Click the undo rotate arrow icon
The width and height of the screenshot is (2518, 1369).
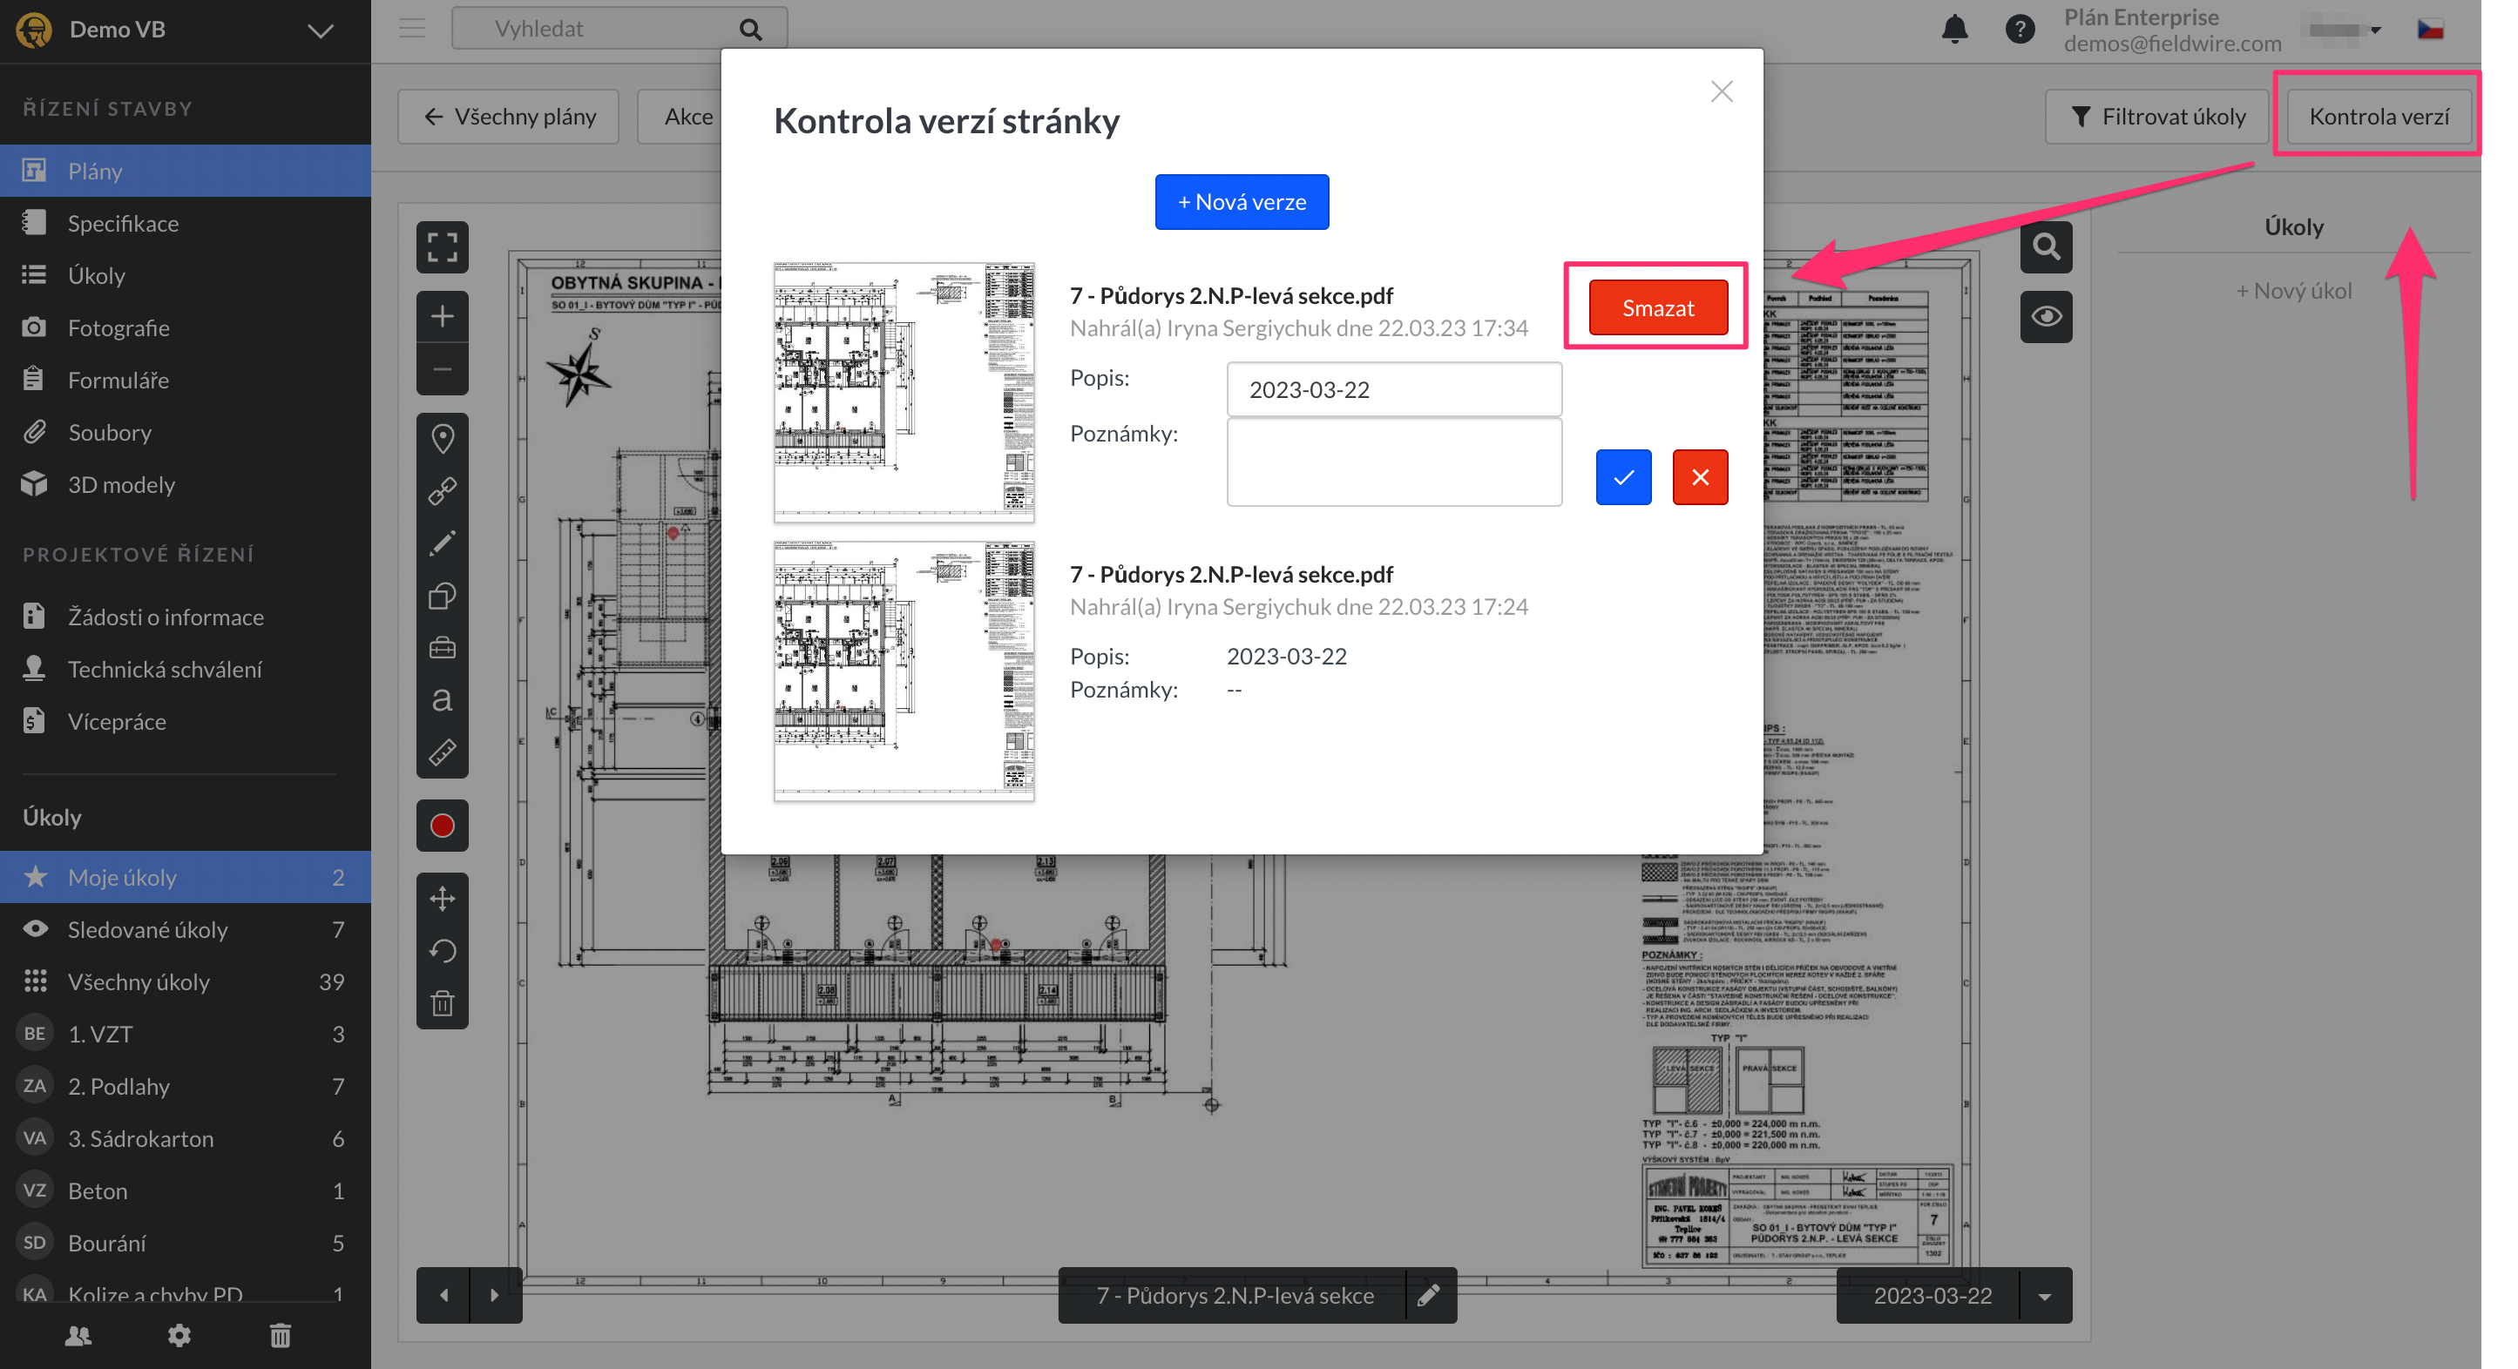tap(442, 951)
